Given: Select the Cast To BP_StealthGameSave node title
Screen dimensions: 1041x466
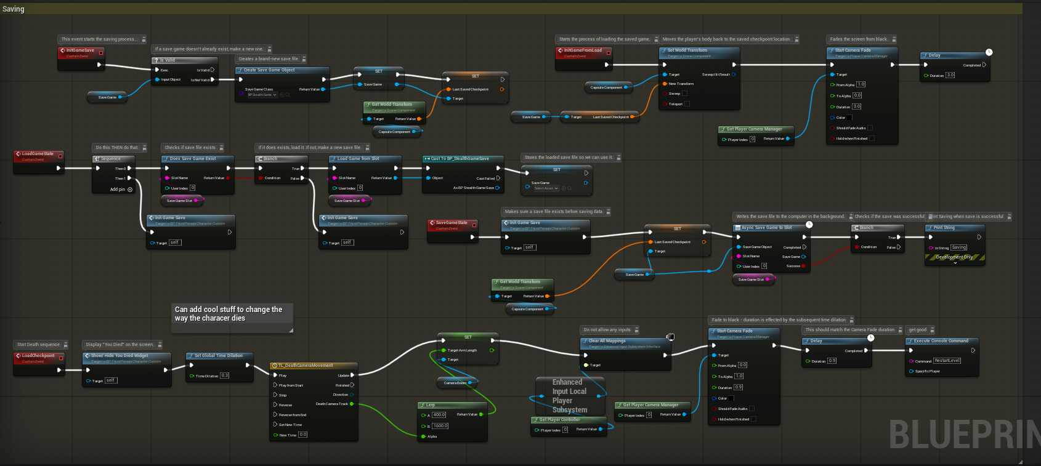Looking at the screenshot, I should point(460,159).
